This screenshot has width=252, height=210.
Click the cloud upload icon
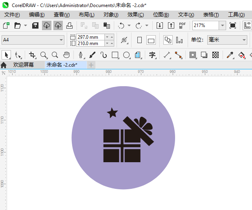click(x=58, y=25)
